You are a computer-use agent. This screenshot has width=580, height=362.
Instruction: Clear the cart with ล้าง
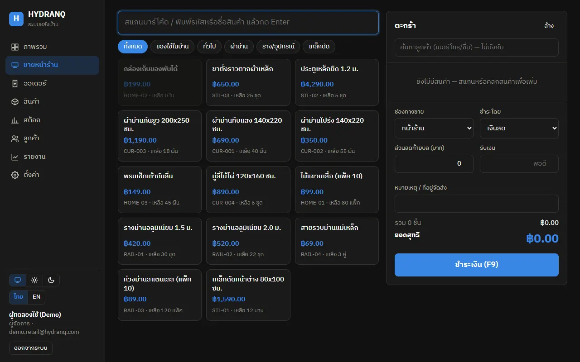click(x=549, y=26)
